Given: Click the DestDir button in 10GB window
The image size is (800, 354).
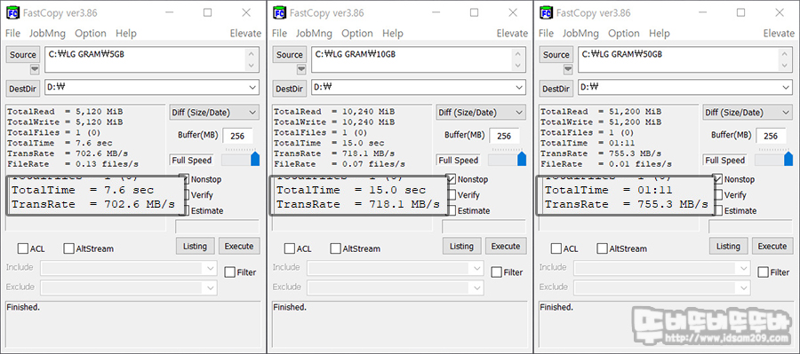Looking at the screenshot, I should coord(290,89).
